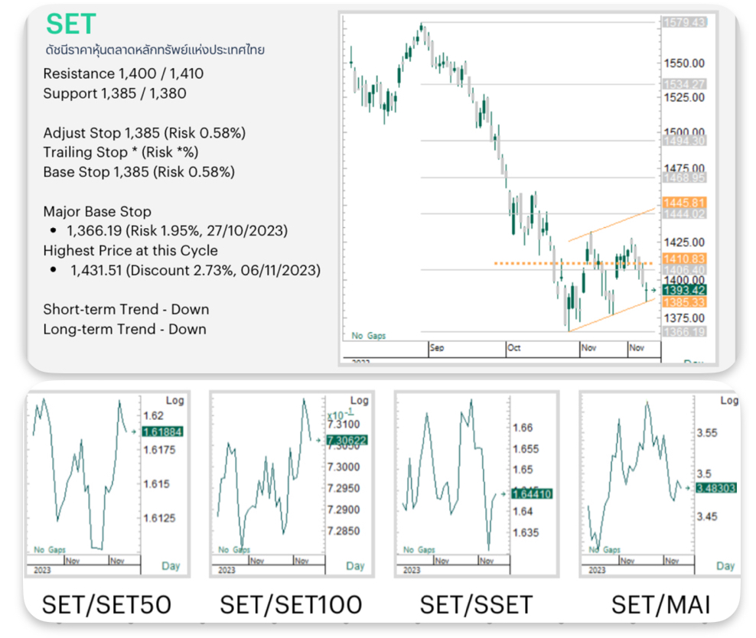Image resolution: width=756 pixels, height=638 pixels.
Task: Open the SET/SET50 ratio line chart
Action: coord(108,483)
